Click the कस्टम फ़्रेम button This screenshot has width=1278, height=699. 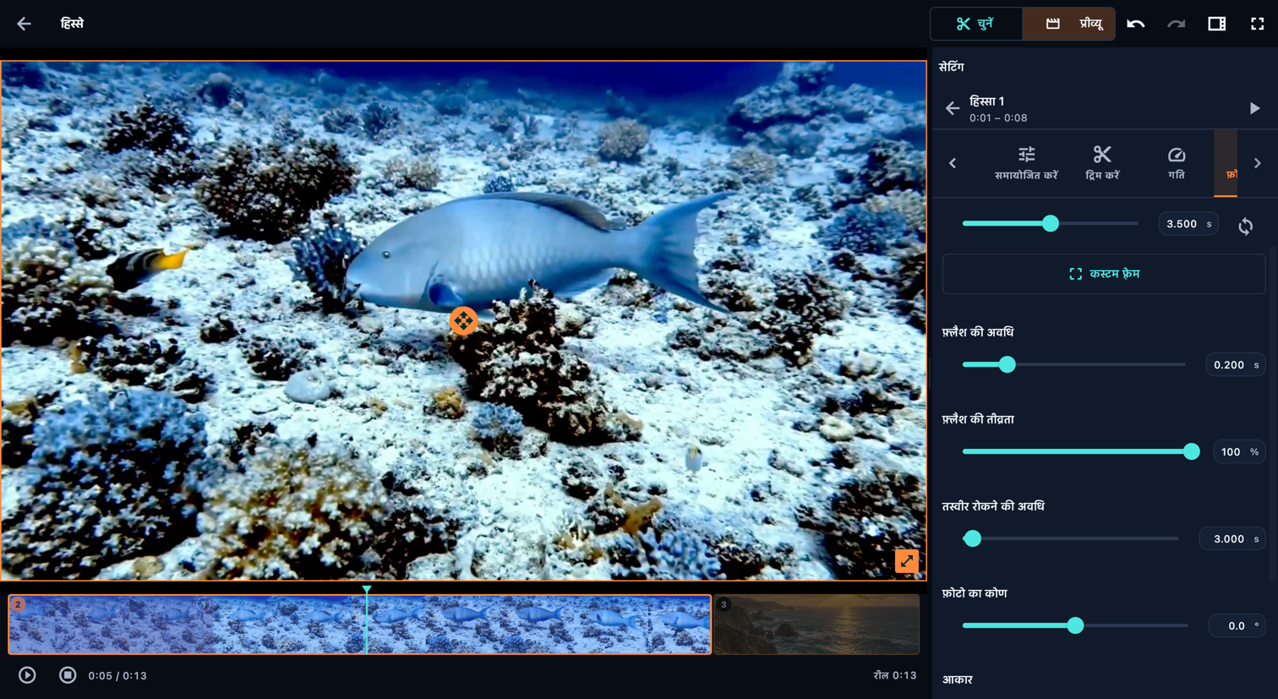[1104, 274]
